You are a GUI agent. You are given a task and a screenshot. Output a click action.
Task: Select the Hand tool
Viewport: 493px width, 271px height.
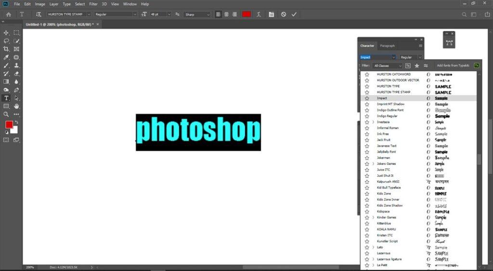click(16, 106)
